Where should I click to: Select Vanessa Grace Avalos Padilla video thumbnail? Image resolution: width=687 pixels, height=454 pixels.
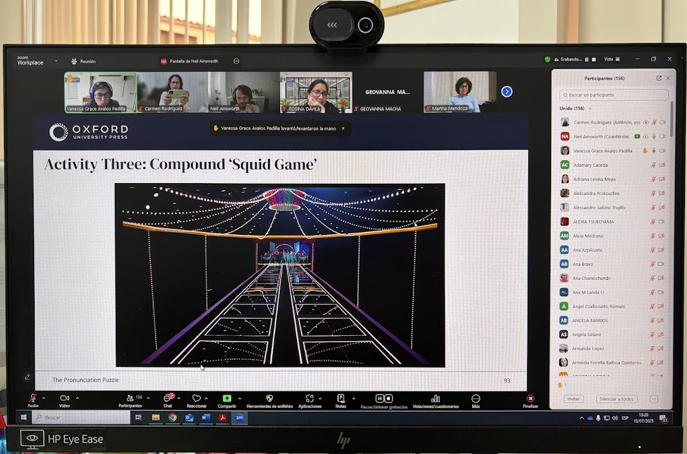100,92
